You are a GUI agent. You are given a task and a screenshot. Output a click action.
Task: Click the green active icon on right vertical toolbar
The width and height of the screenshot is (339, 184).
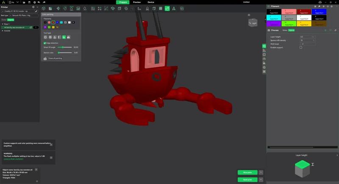[264, 46]
